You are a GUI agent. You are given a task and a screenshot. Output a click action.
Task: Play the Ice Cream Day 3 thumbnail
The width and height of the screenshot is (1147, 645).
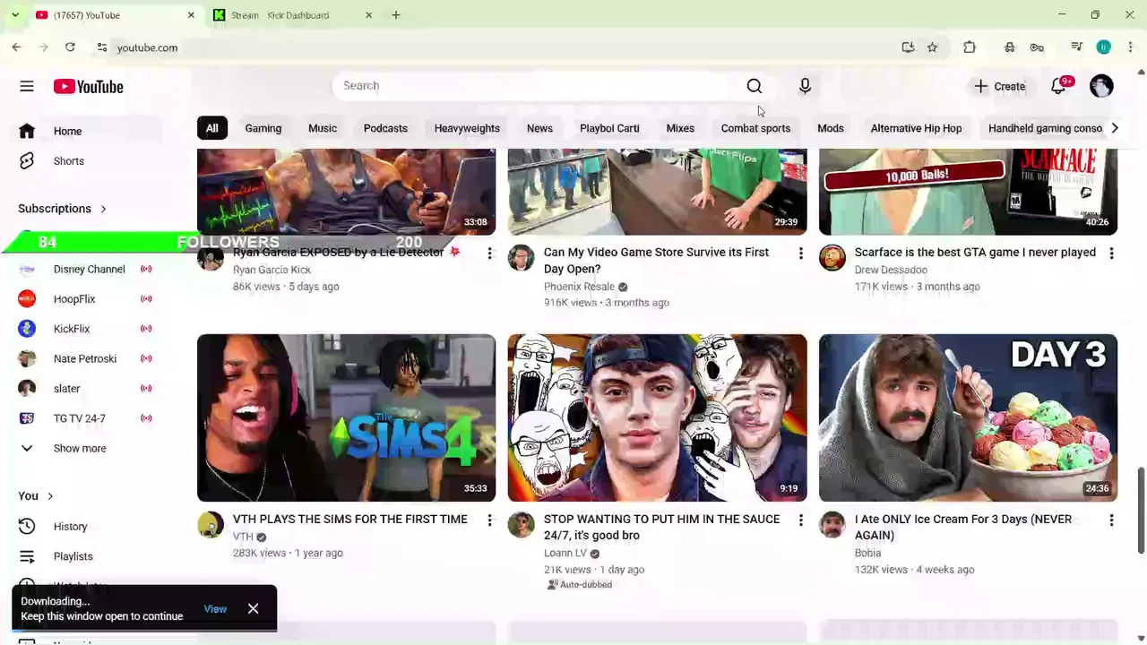968,417
